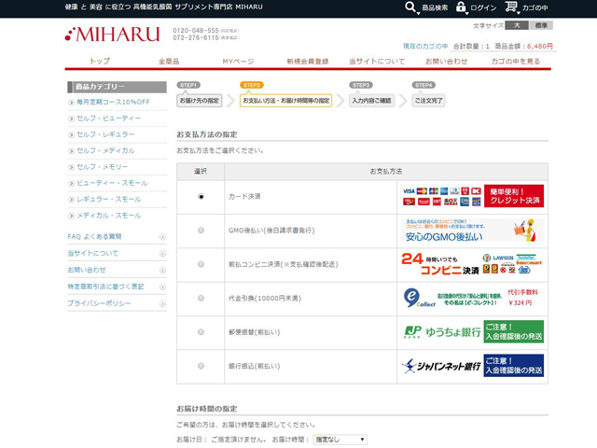Click the bullet icon next to レギュラー・スモール
This screenshot has width=597, height=448.
point(71,200)
